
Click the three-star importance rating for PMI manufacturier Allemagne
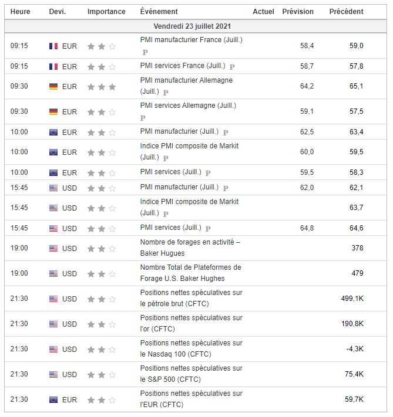point(101,86)
